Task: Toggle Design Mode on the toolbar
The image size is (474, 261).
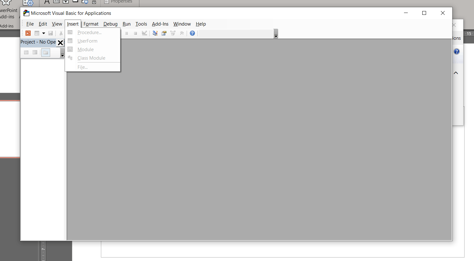Action: (x=144, y=33)
